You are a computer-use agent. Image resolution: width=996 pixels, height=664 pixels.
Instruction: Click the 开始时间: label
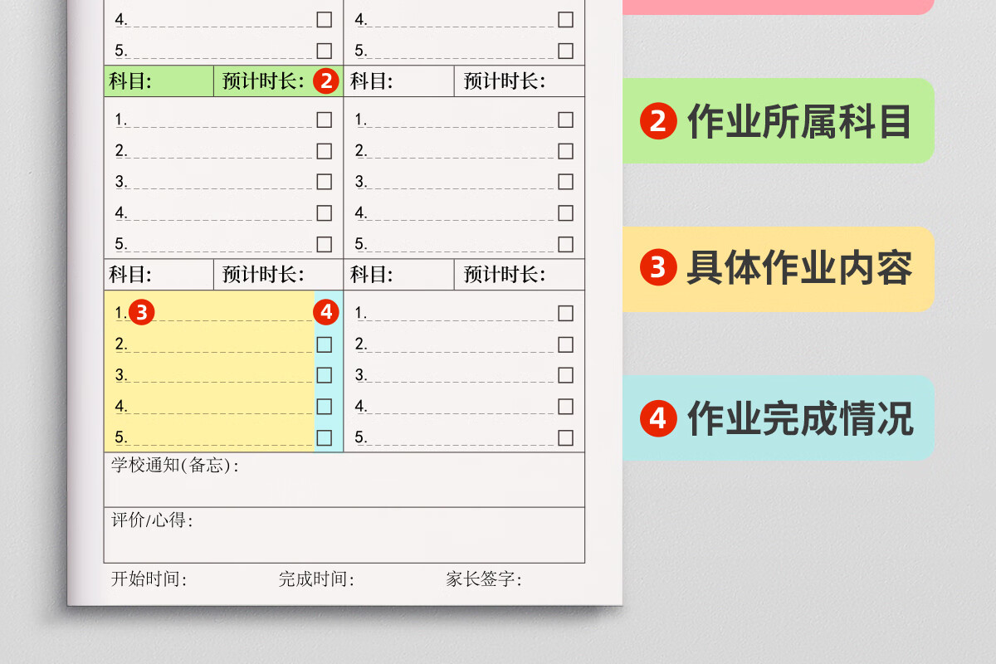coord(149,579)
